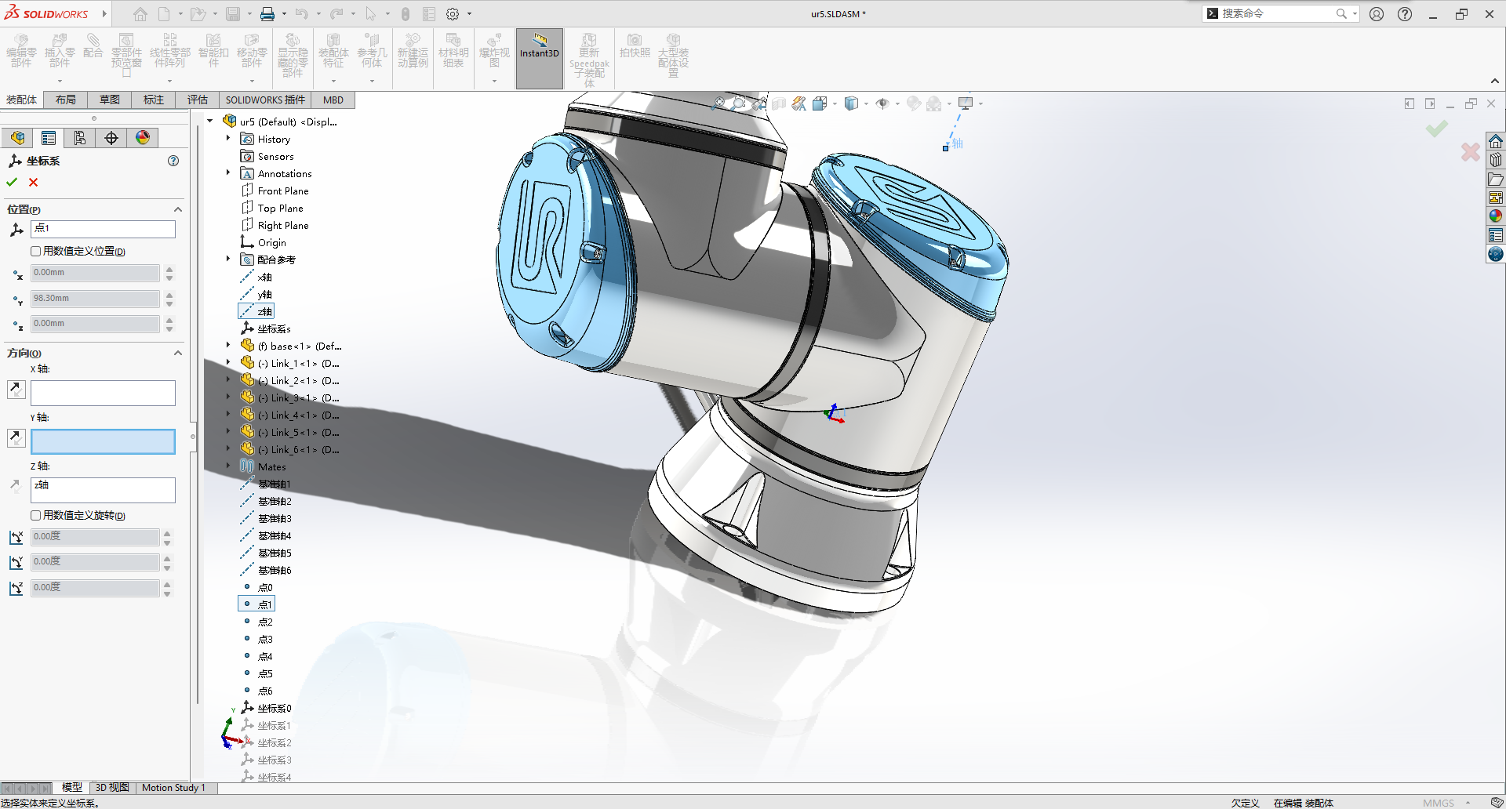This screenshot has height=809, width=1506.
Task: Take a snapshot with 拍快照 tool
Action: coord(635,51)
